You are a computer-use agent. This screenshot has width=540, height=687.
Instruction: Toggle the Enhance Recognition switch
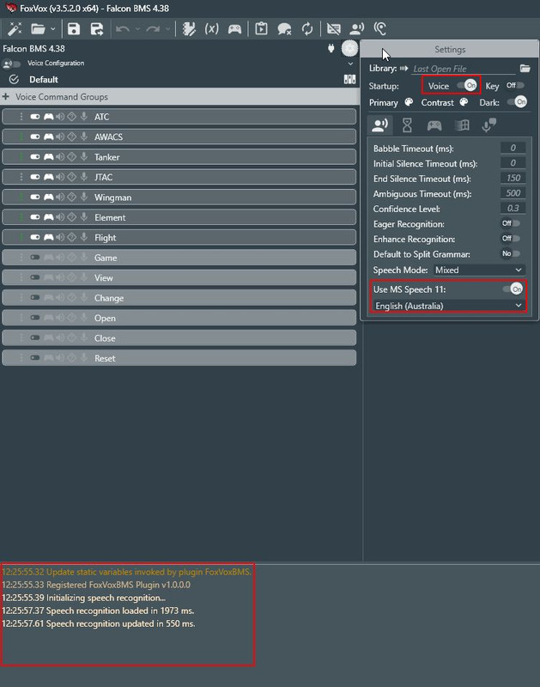tap(511, 239)
